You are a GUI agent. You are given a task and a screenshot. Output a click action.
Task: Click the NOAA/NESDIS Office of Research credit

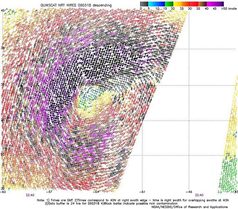point(189,207)
